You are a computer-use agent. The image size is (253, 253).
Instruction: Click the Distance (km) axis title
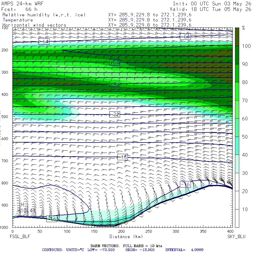click(x=126, y=237)
